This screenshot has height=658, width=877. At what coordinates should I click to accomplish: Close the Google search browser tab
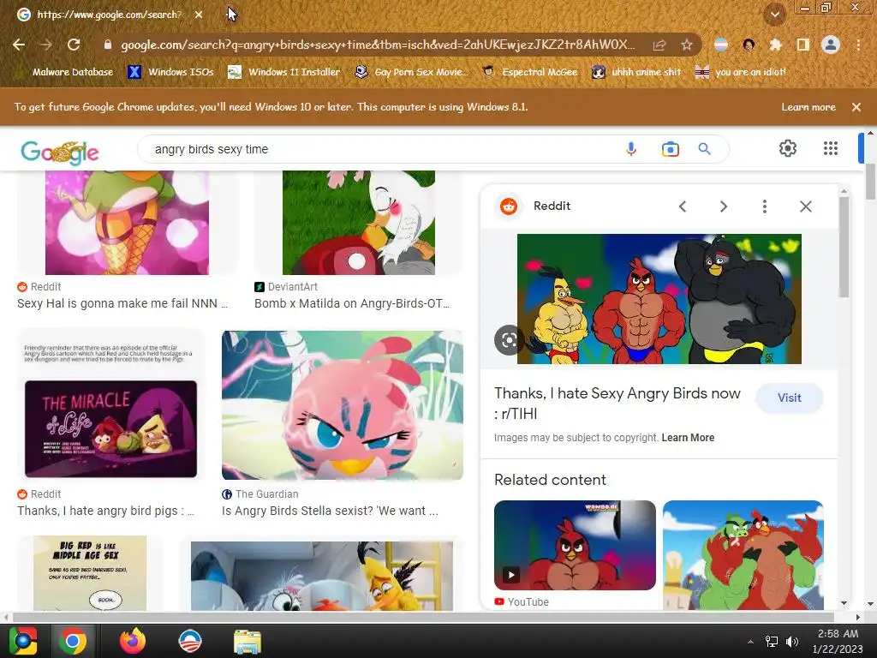pos(199,15)
